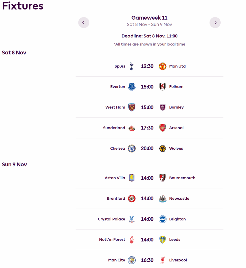The width and height of the screenshot is (246, 268).
Task: Click the Sat 8 Nov date heading
Action: [14, 53]
